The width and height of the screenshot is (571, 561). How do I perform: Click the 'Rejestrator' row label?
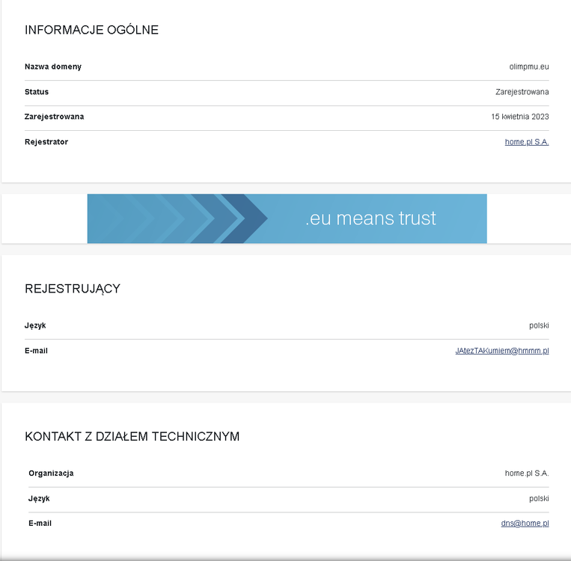46,142
